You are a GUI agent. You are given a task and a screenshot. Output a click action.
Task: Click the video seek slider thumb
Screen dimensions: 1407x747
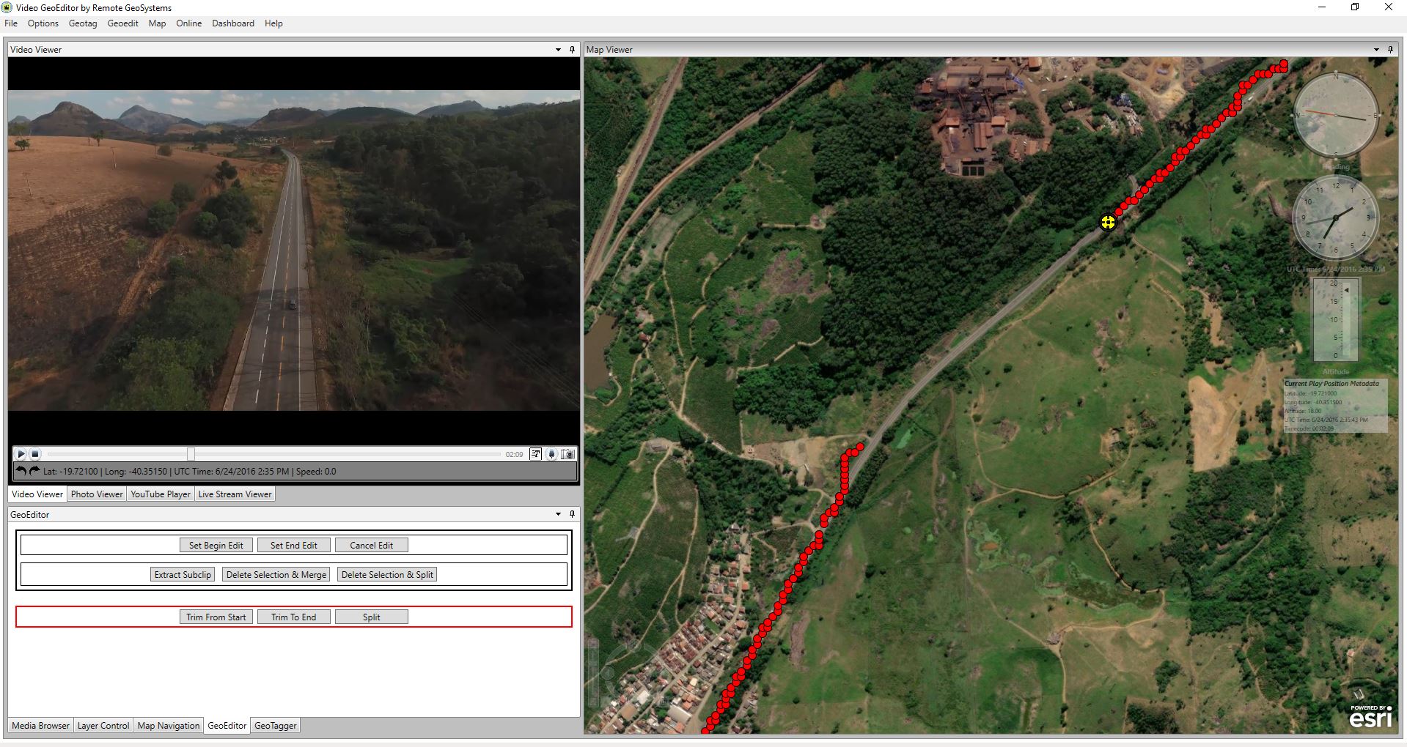point(191,454)
